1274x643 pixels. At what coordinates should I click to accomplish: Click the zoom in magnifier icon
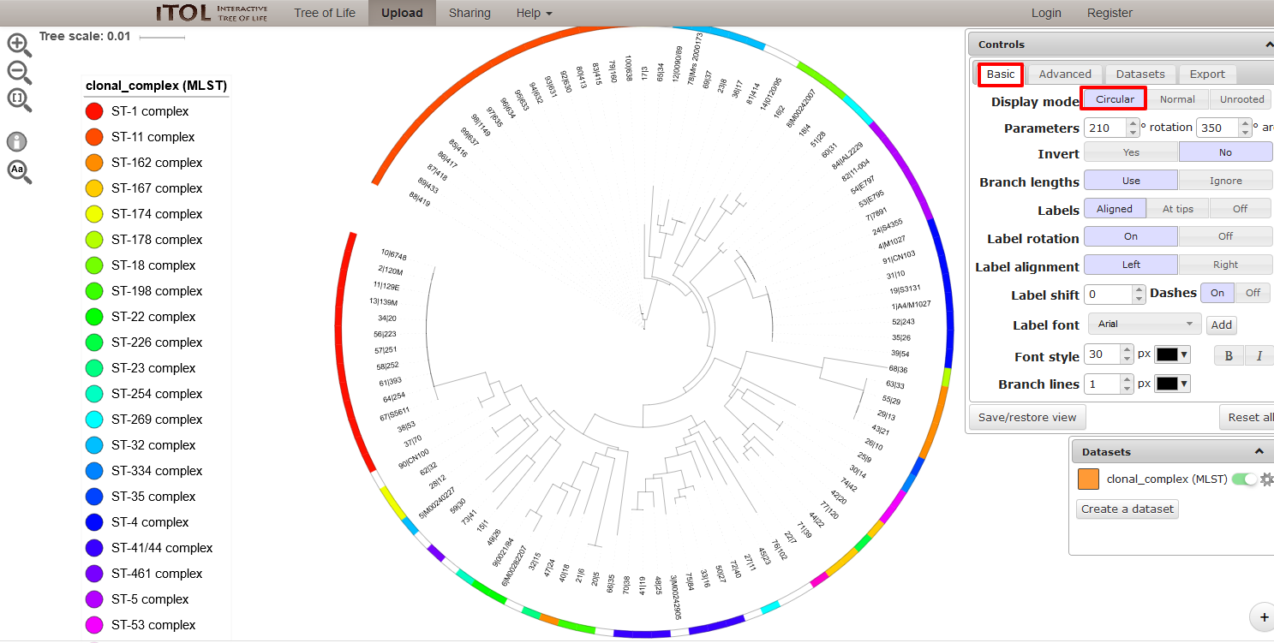click(x=19, y=45)
